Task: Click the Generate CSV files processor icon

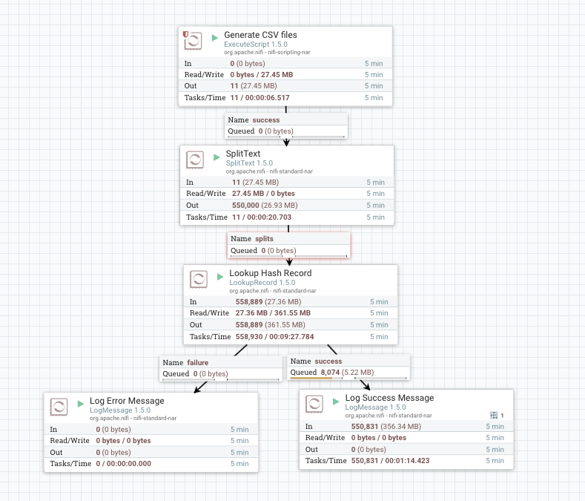Action: pyautogui.click(x=193, y=41)
